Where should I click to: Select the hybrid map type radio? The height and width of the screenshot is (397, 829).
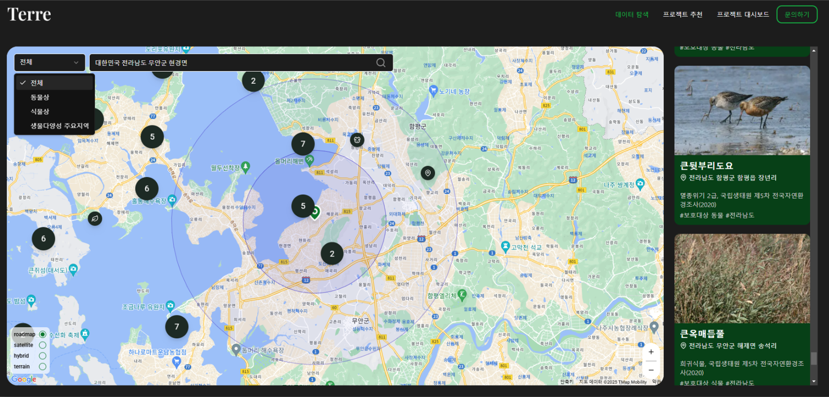click(42, 356)
